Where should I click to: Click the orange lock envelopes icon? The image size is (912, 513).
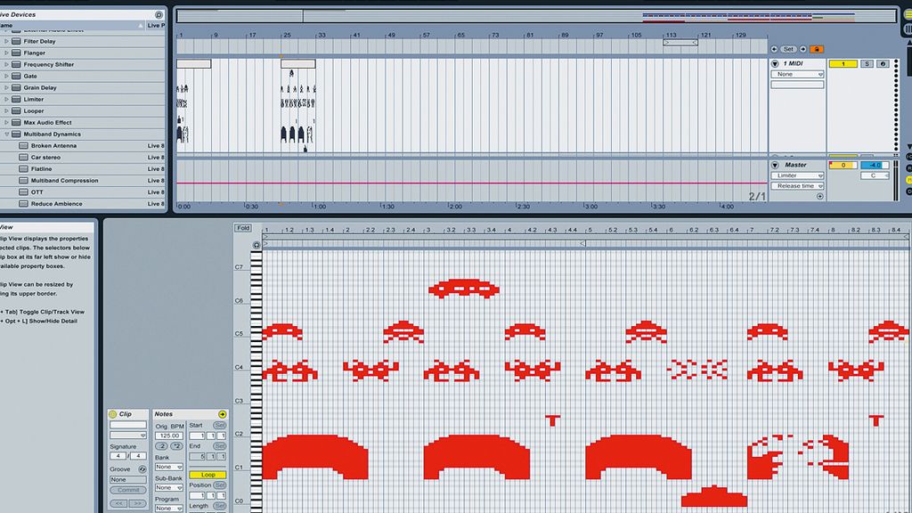coord(816,50)
